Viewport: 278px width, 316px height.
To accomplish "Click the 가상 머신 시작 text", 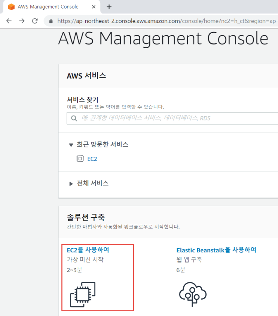I will [x=85, y=260].
